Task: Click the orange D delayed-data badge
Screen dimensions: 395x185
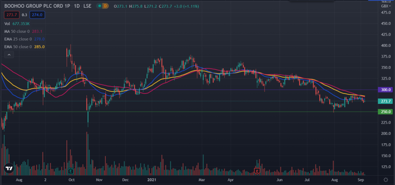Action: [x=106, y=6]
